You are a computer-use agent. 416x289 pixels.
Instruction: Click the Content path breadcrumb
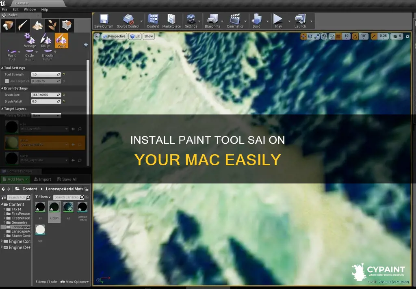click(30, 189)
